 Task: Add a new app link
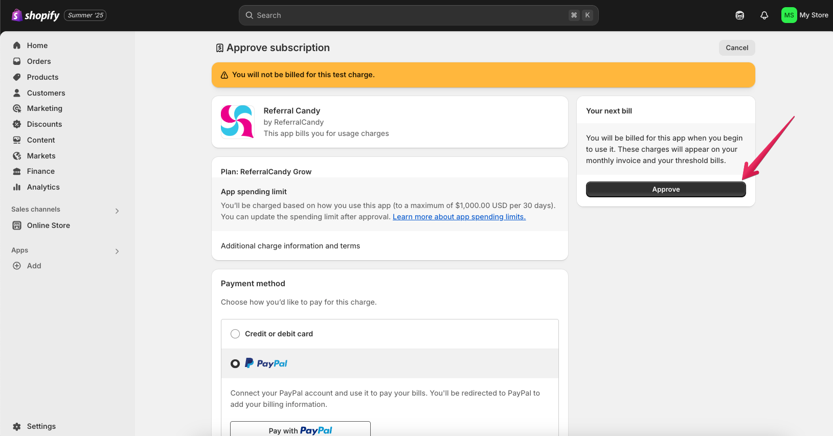pyautogui.click(x=34, y=266)
